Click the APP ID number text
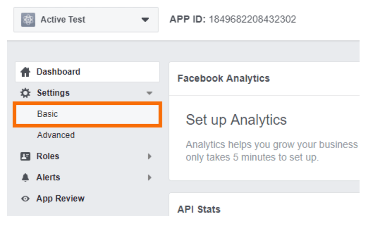Image resolution: width=376 pixels, height=228 pixels. [252, 19]
